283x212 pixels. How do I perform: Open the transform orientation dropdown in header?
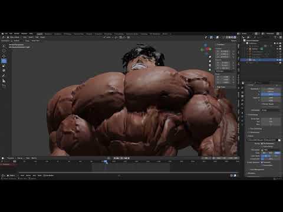click(108, 37)
